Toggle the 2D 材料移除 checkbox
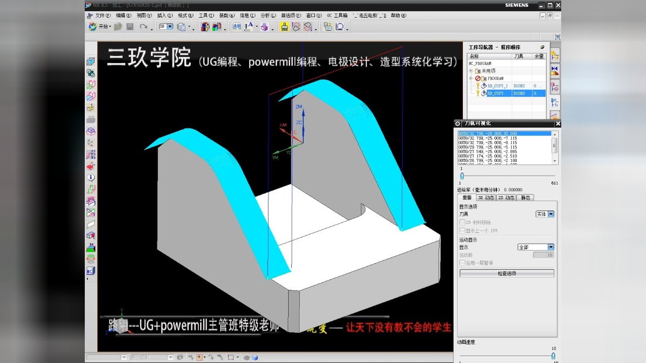Image resolution: width=646 pixels, height=363 pixels. point(462,222)
